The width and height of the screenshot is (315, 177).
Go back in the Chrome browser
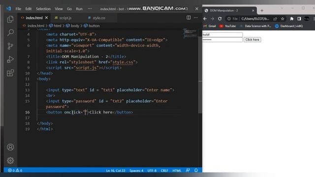[x=205, y=19]
